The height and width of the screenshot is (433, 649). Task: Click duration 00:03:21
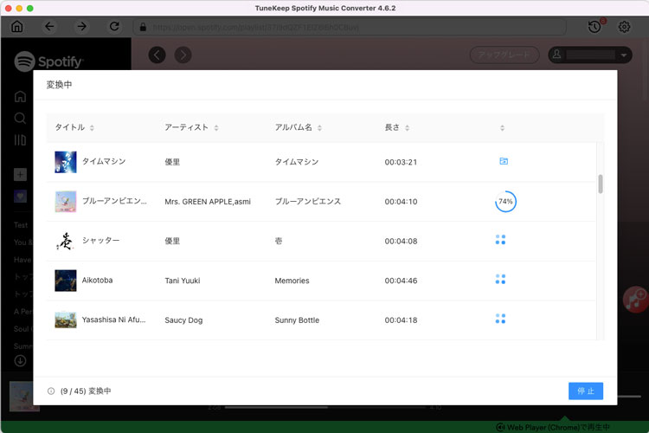point(401,162)
